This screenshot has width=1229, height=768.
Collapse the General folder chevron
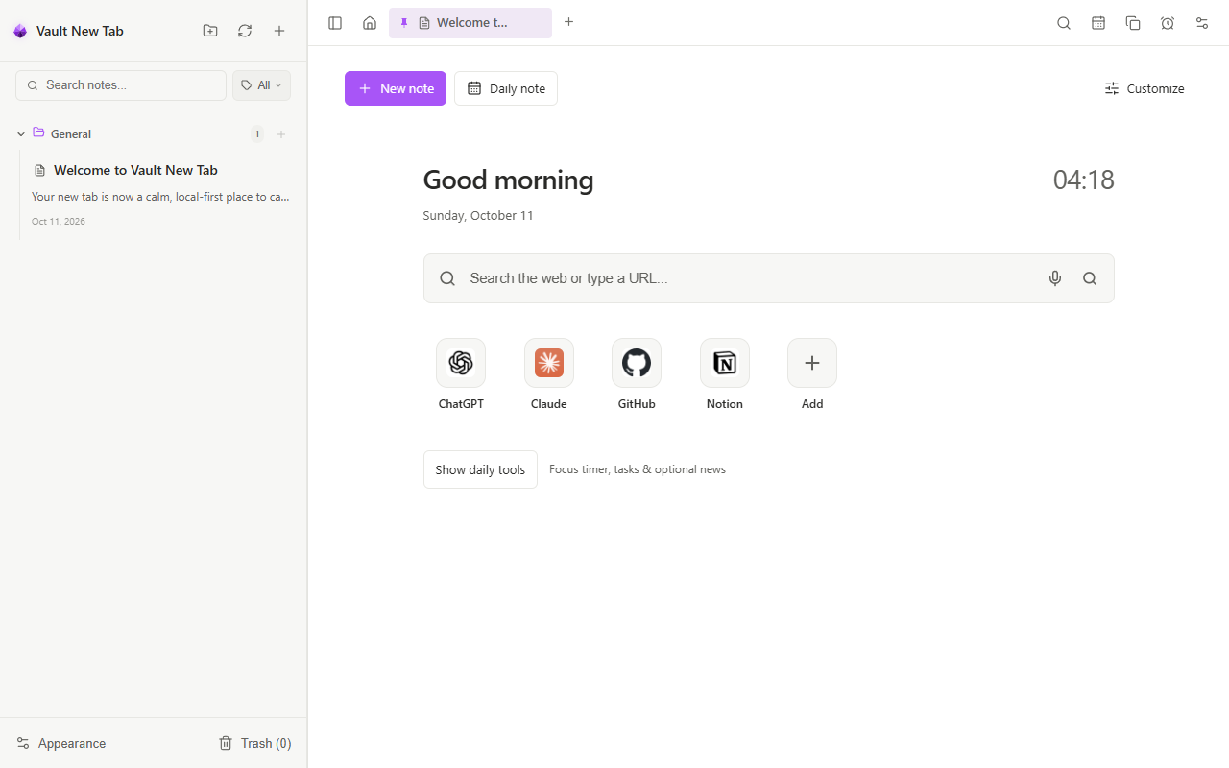click(21, 134)
